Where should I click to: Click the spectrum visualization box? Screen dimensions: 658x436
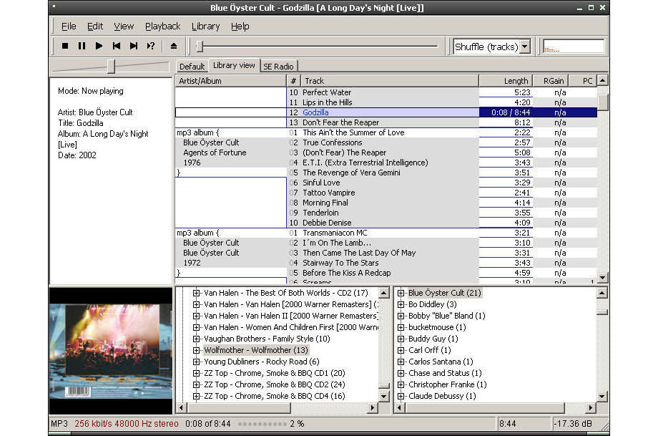[574, 47]
